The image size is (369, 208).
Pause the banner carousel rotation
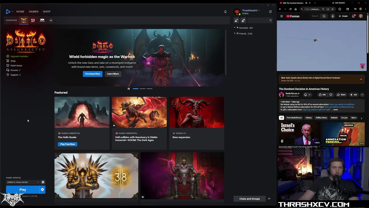[129, 89]
